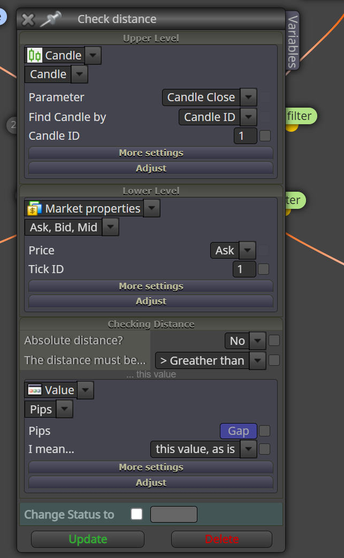
Task: Click the Upper Level section header
Action: (151, 38)
